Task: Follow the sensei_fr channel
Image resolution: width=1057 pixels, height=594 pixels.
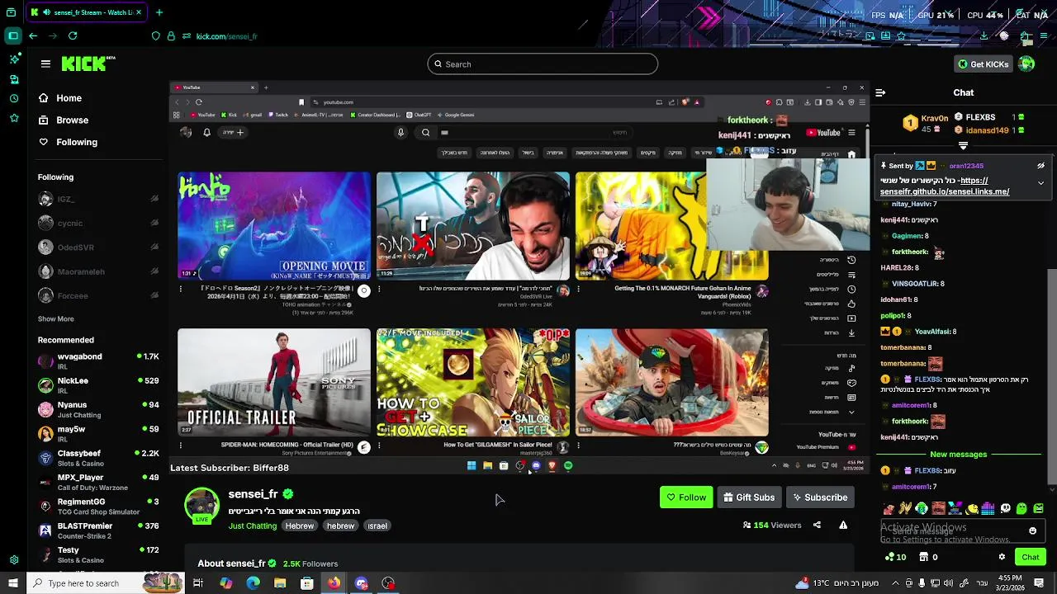Action: click(x=686, y=497)
